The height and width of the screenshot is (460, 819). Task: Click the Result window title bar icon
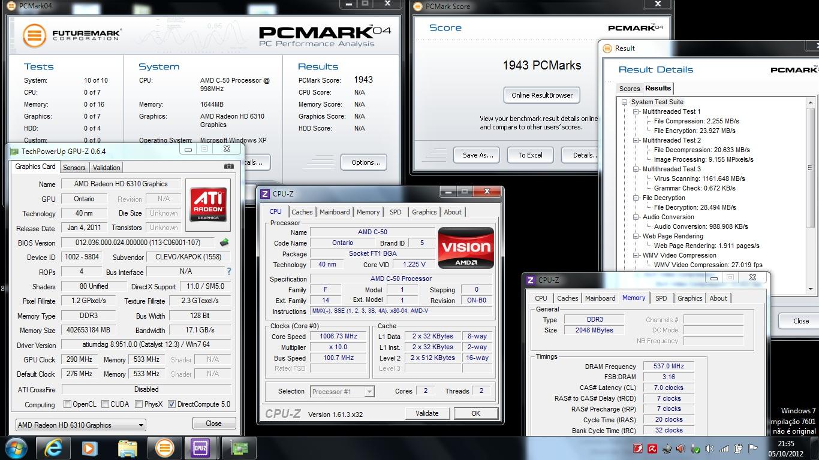pyautogui.click(x=607, y=48)
